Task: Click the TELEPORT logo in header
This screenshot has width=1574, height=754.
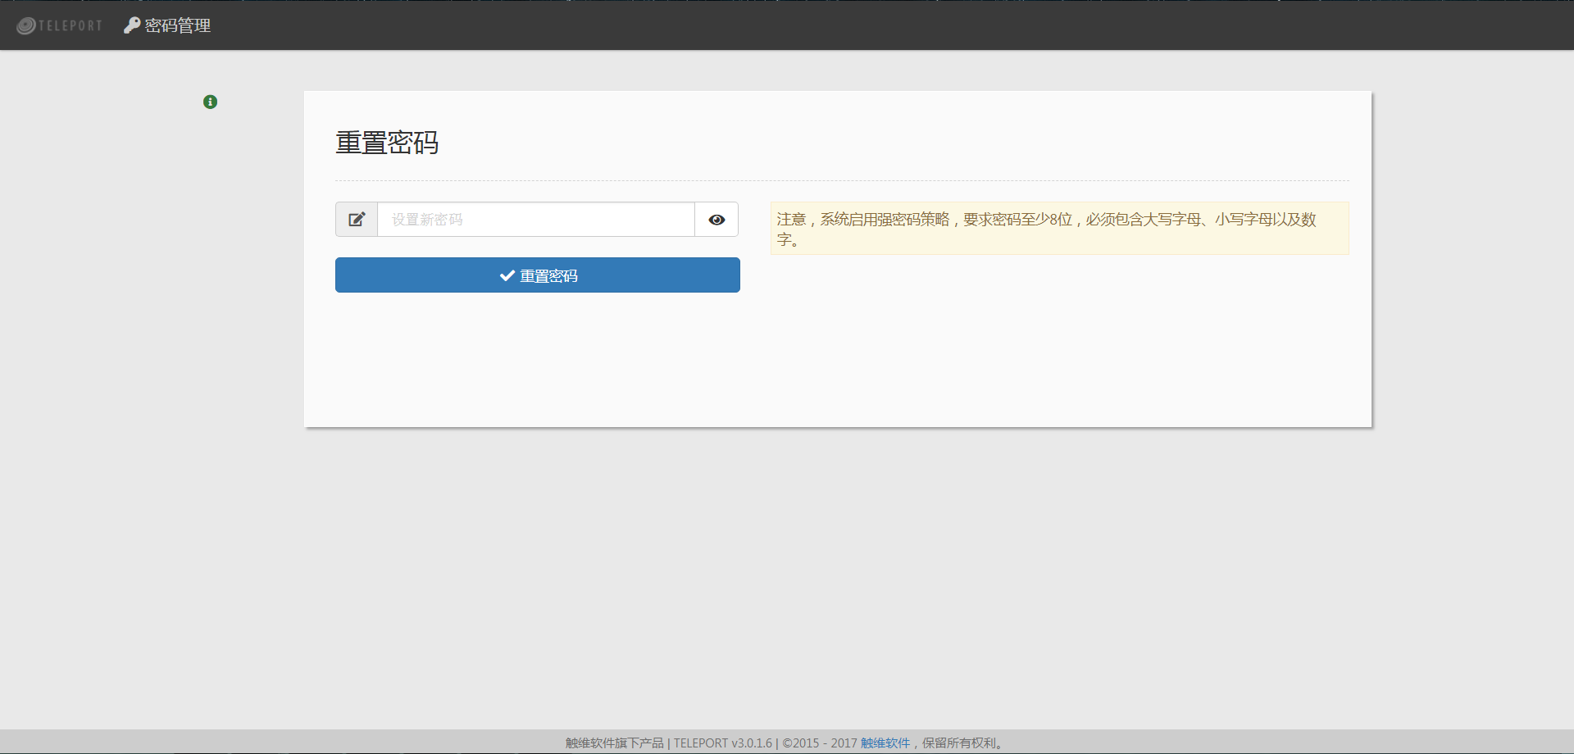Action: point(59,25)
